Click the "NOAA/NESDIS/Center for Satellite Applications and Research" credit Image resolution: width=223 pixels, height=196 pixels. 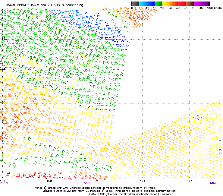pyautogui.click(x=130, y=194)
